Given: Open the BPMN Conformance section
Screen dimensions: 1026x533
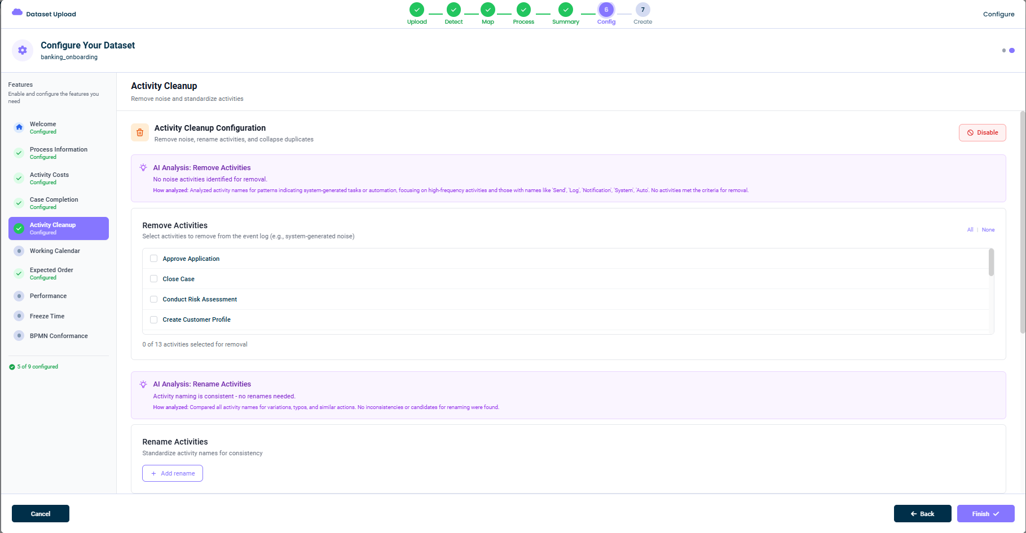Looking at the screenshot, I should (59, 336).
